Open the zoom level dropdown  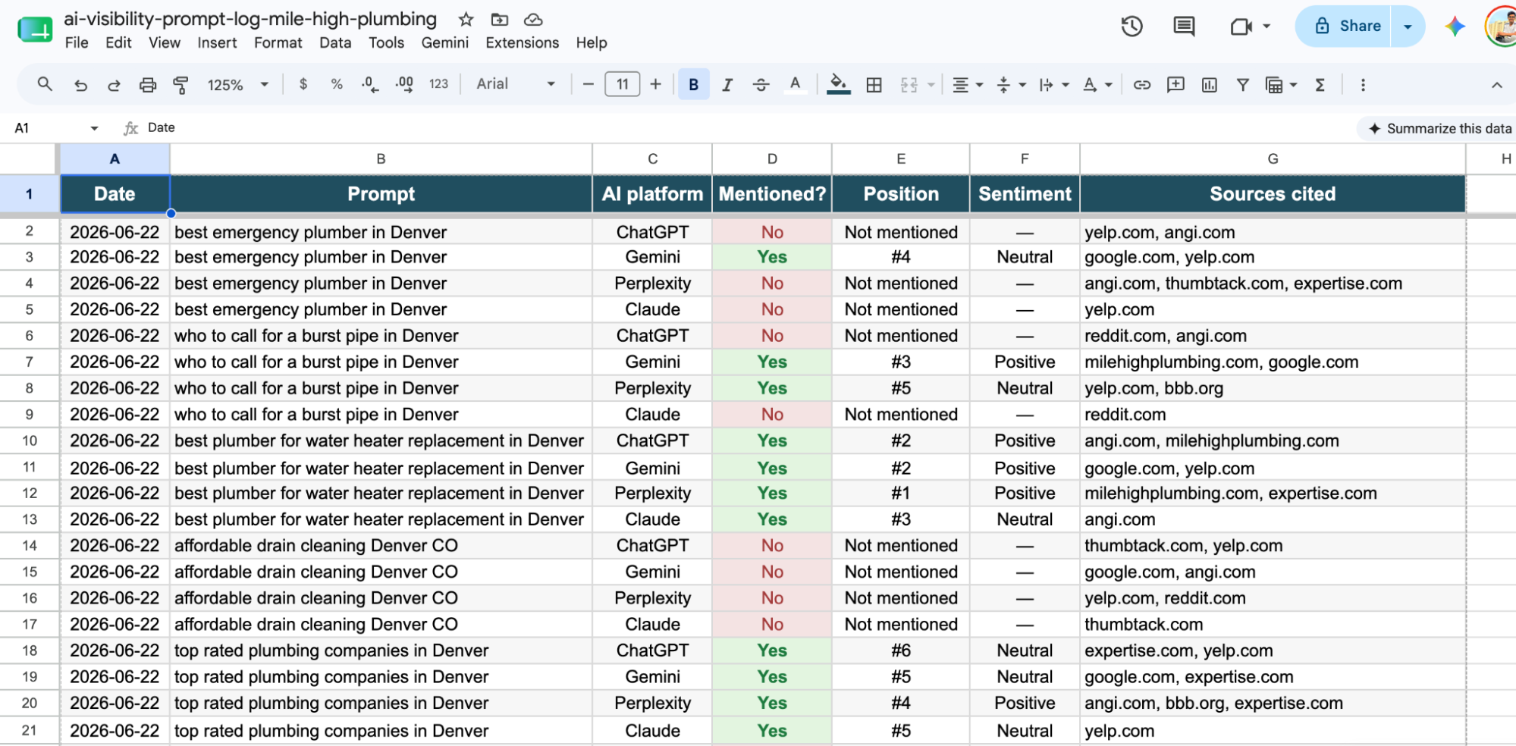(x=238, y=84)
